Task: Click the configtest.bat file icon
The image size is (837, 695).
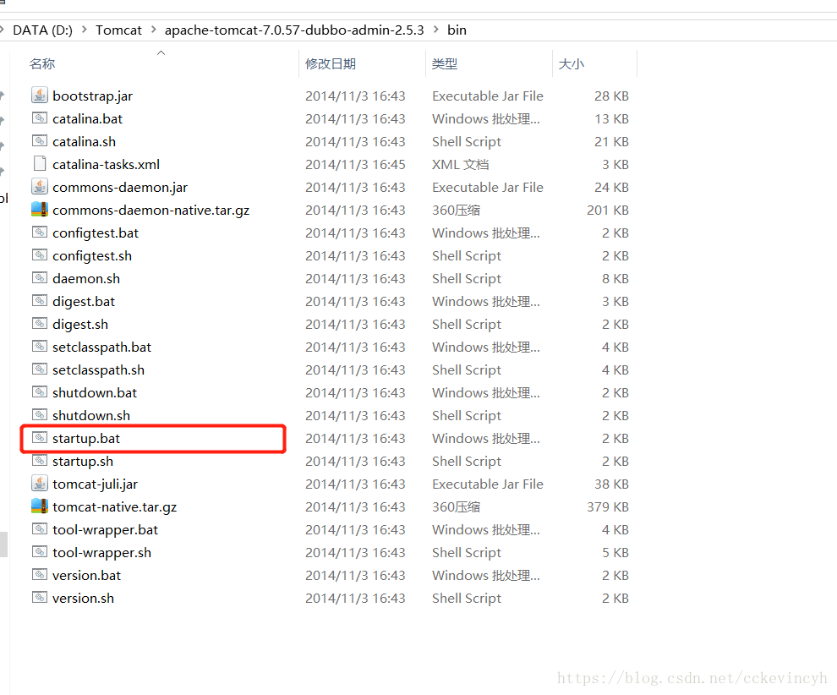Action: click(x=40, y=233)
